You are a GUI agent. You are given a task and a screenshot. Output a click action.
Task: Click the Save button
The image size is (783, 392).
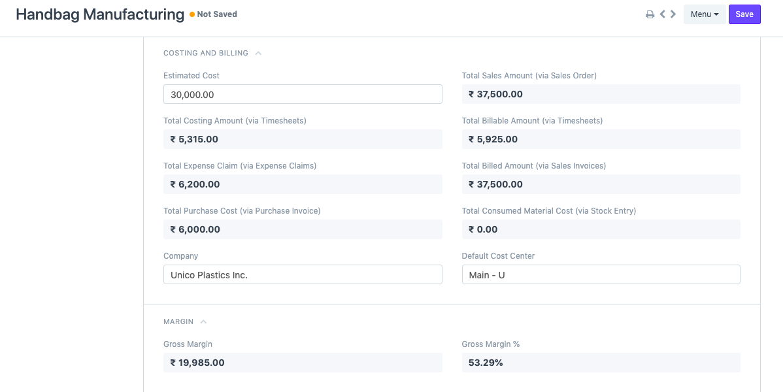744,14
